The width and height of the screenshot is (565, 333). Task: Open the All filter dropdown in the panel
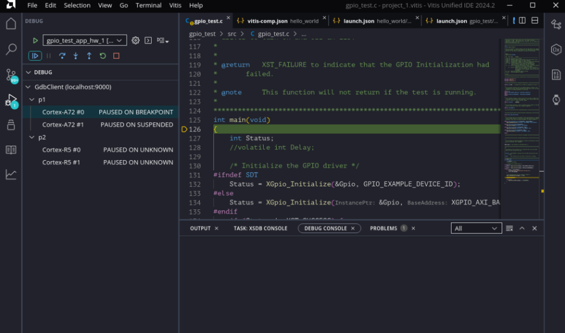click(x=477, y=228)
